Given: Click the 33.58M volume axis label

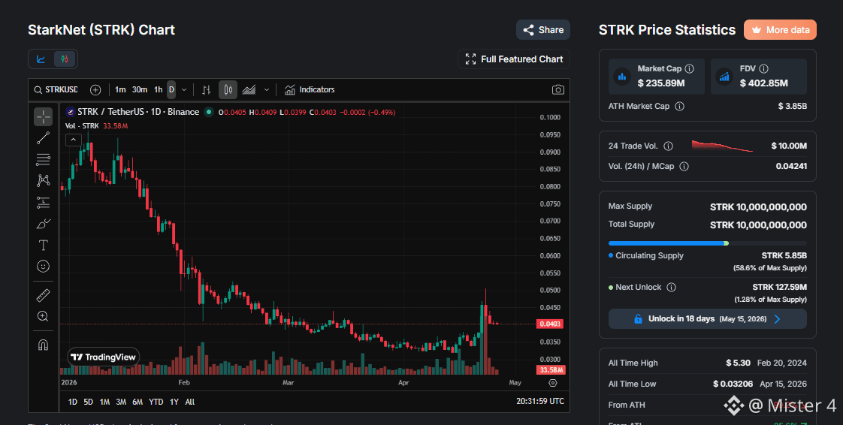Looking at the screenshot, I should 551,370.
